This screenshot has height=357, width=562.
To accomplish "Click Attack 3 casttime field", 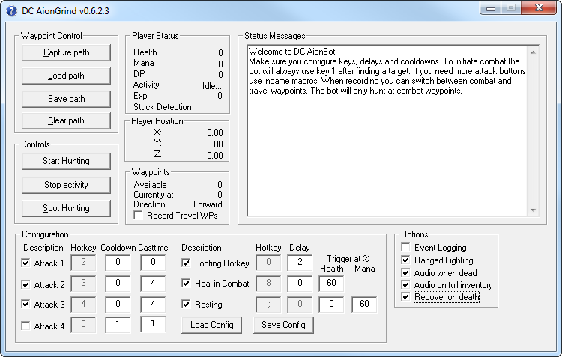I will pyautogui.click(x=153, y=305).
